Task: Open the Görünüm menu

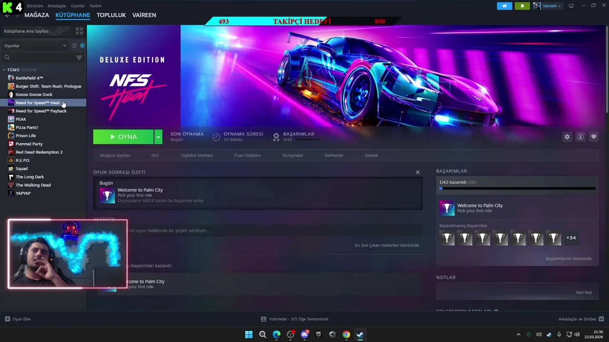Action: pos(35,6)
